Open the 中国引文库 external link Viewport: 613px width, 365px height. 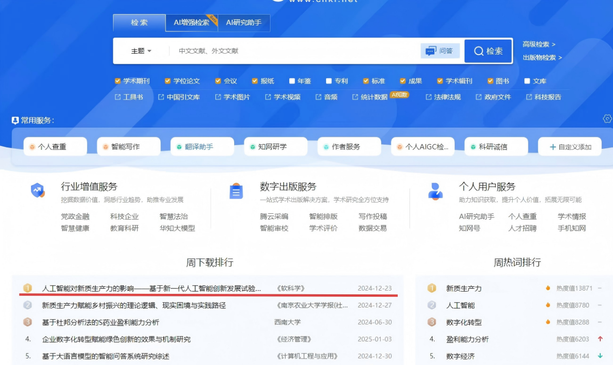click(x=179, y=97)
